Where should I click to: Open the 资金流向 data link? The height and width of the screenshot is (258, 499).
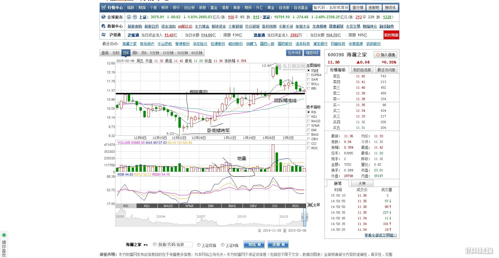pos(168,26)
